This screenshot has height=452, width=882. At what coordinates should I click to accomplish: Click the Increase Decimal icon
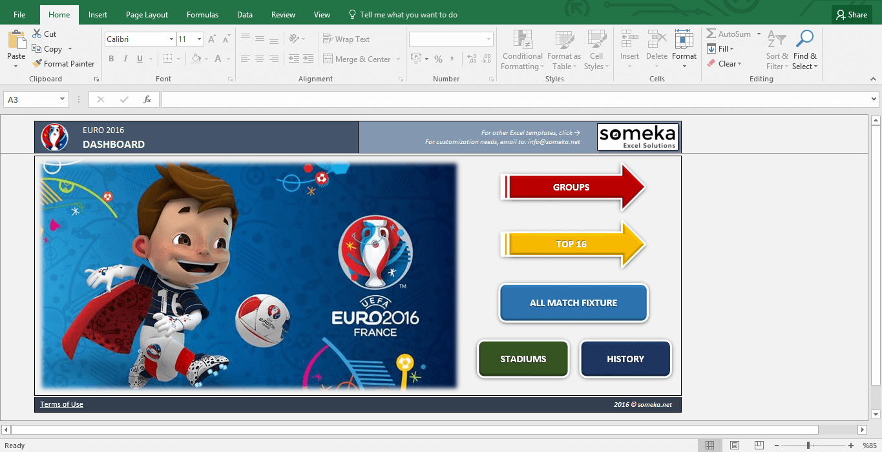(x=471, y=59)
